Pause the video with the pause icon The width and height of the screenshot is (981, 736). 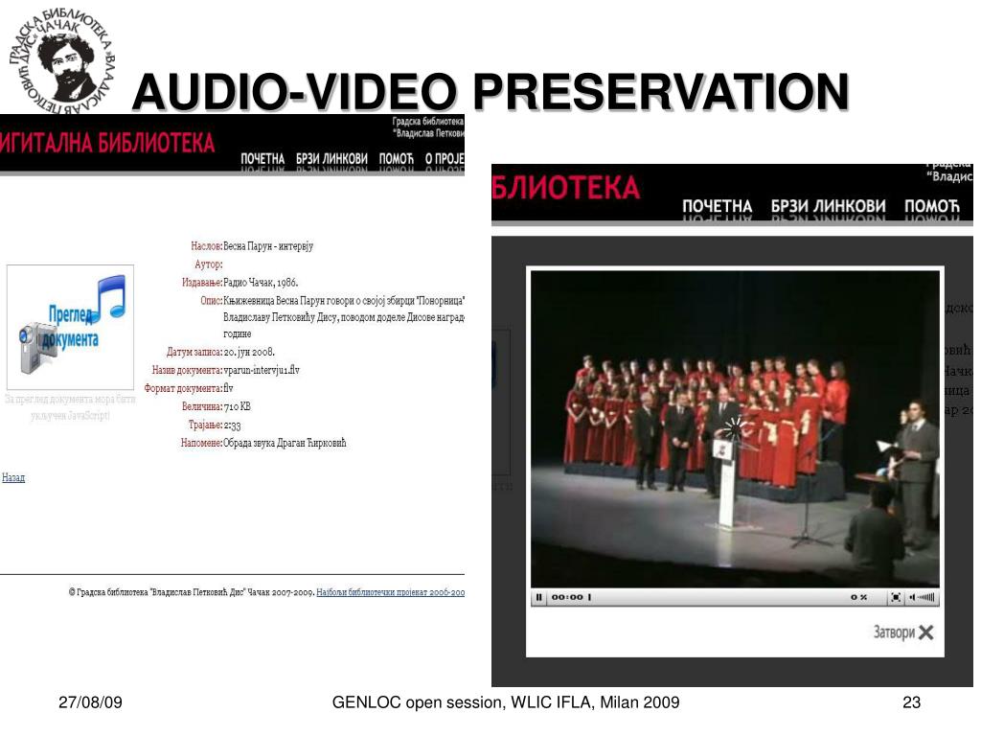(538, 597)
